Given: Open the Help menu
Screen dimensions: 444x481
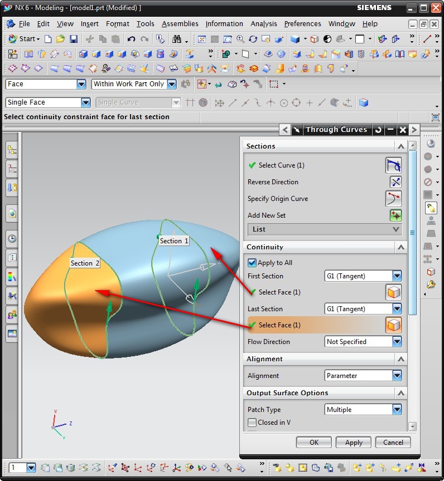Looking at the screenshot, I should pos(370,23).
